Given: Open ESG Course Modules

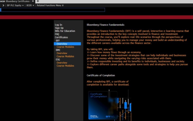Looking at the screenshot, I should (x=65, y=66).
